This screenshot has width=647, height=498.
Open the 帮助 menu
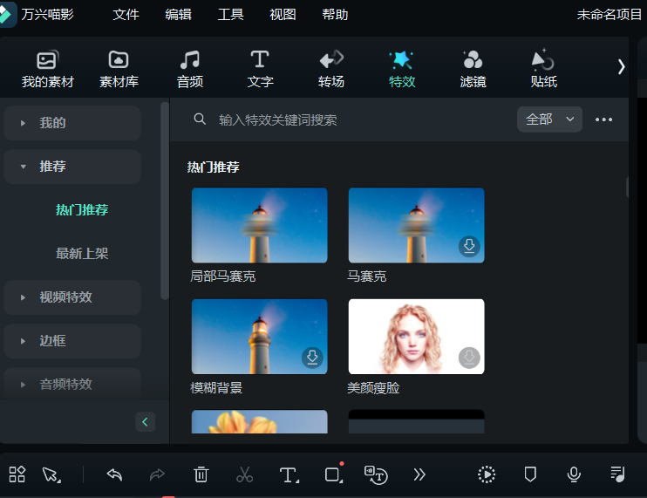click(335, 15)
